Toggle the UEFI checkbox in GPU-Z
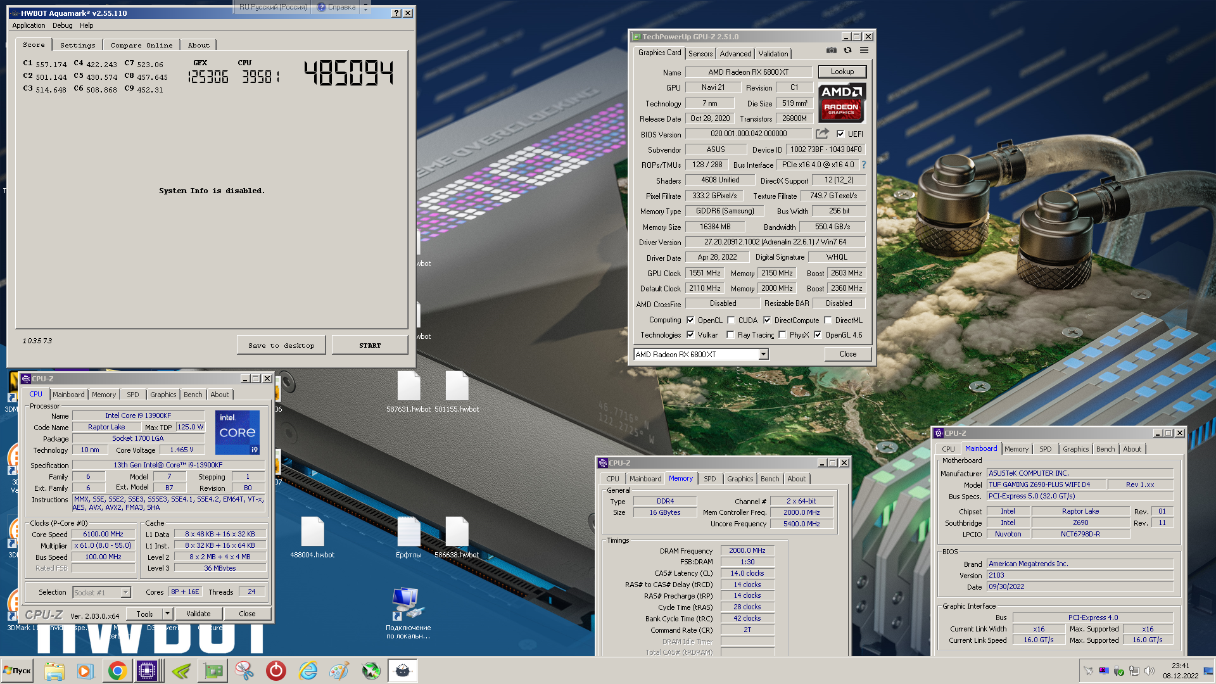 (840, 134)
